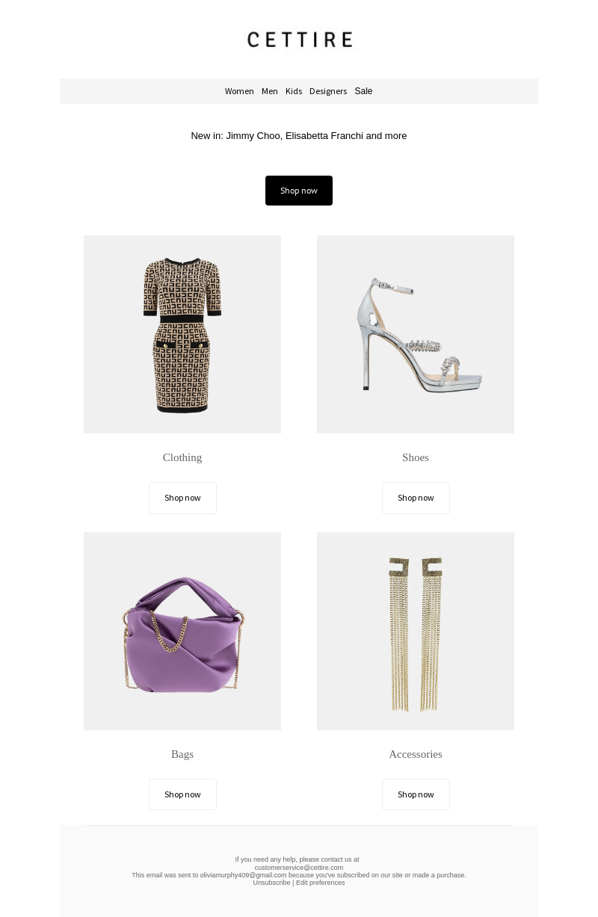This screenshot has height=917, width=598.
Task: Click Shop now under Shoes
Action: pos(416,498)
